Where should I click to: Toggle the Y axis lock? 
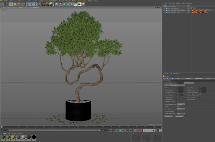point(32,4)
